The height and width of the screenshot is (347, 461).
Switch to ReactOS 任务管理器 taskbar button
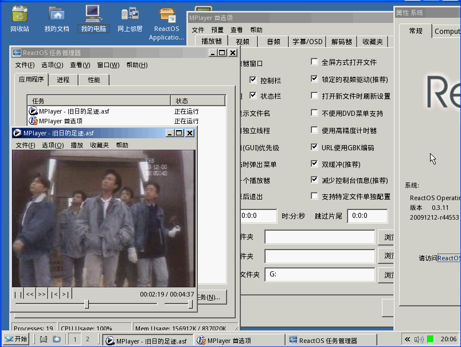pos(331,340)
